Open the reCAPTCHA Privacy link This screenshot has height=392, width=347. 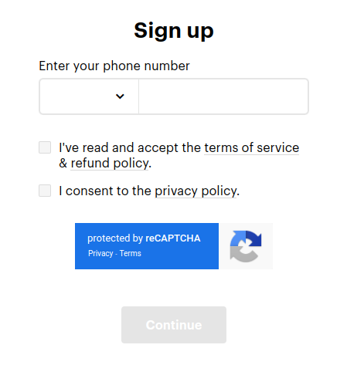(x=100, y=253)
